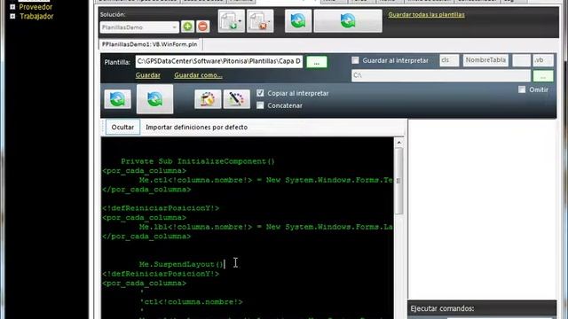Click Importar definiciones por defecto

coord(197,128)
